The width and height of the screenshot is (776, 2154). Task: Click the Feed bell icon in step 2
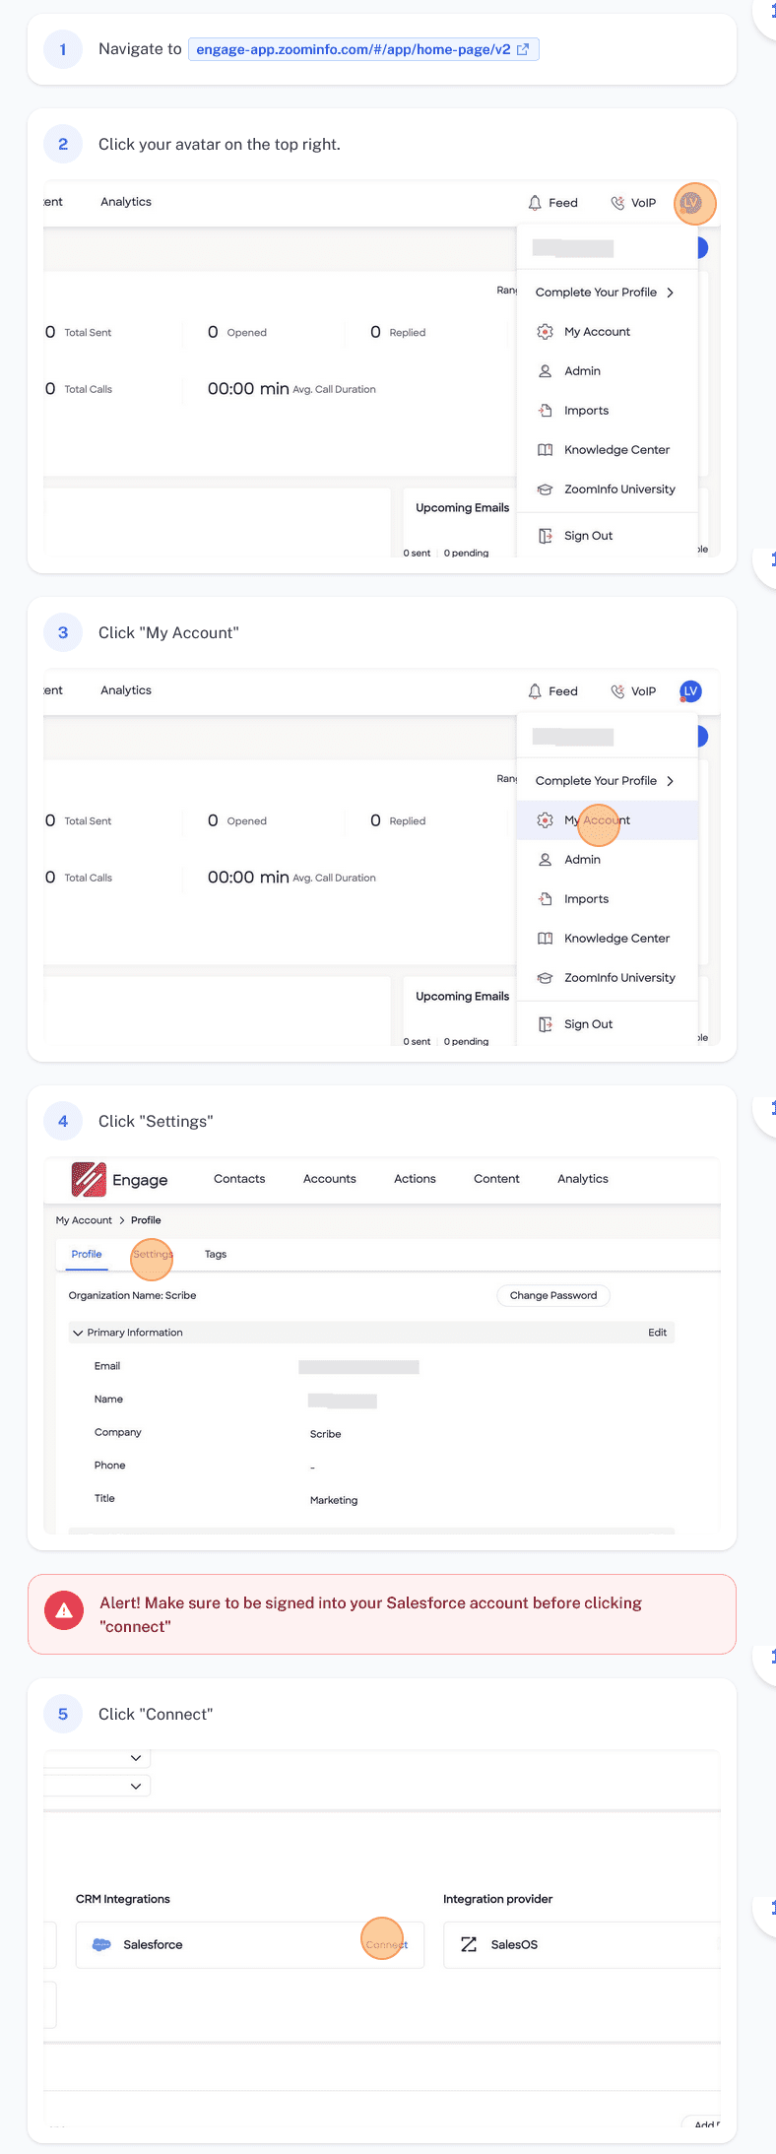535,203
